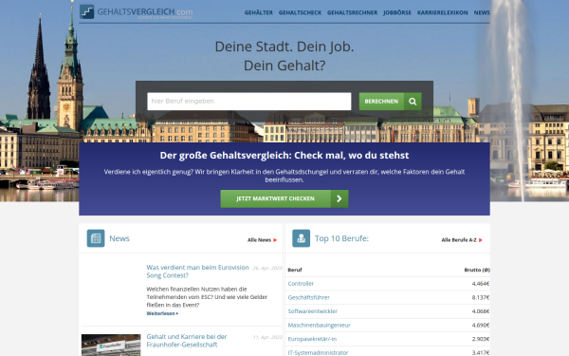The height and width of the screenshot is (356, 569).
Task: Click the 'Der große Gehaltsvergleich' banner heading
Action: 284,156
